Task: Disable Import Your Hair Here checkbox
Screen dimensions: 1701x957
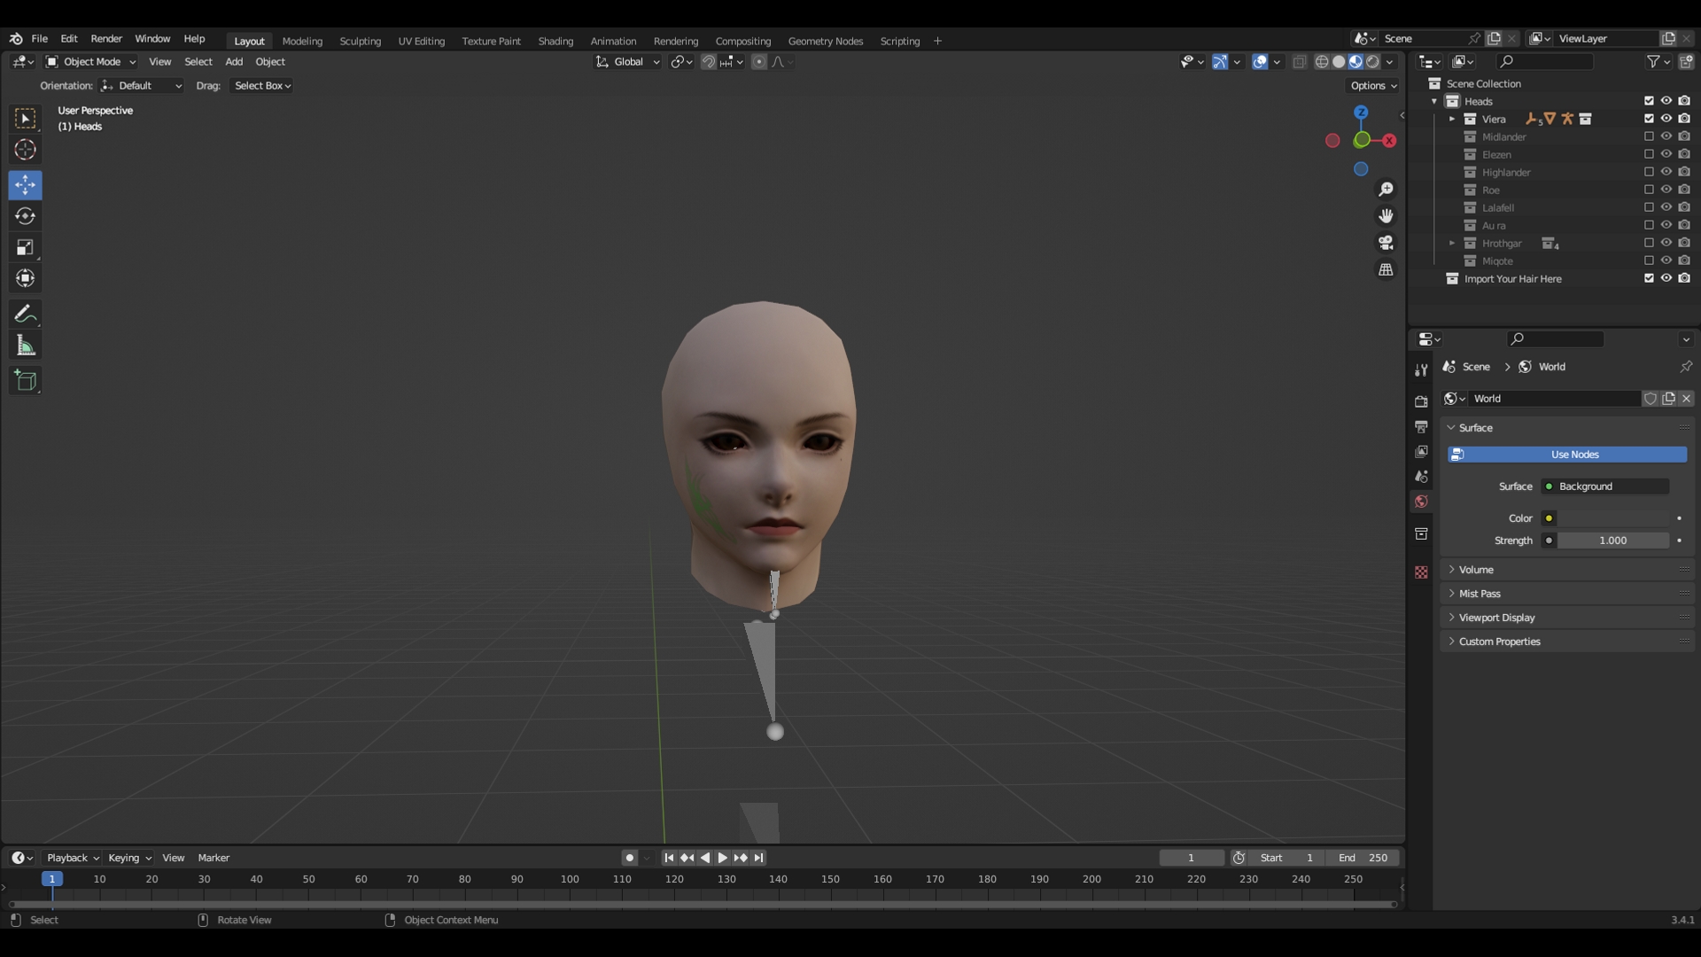Action: (1649, 278)
